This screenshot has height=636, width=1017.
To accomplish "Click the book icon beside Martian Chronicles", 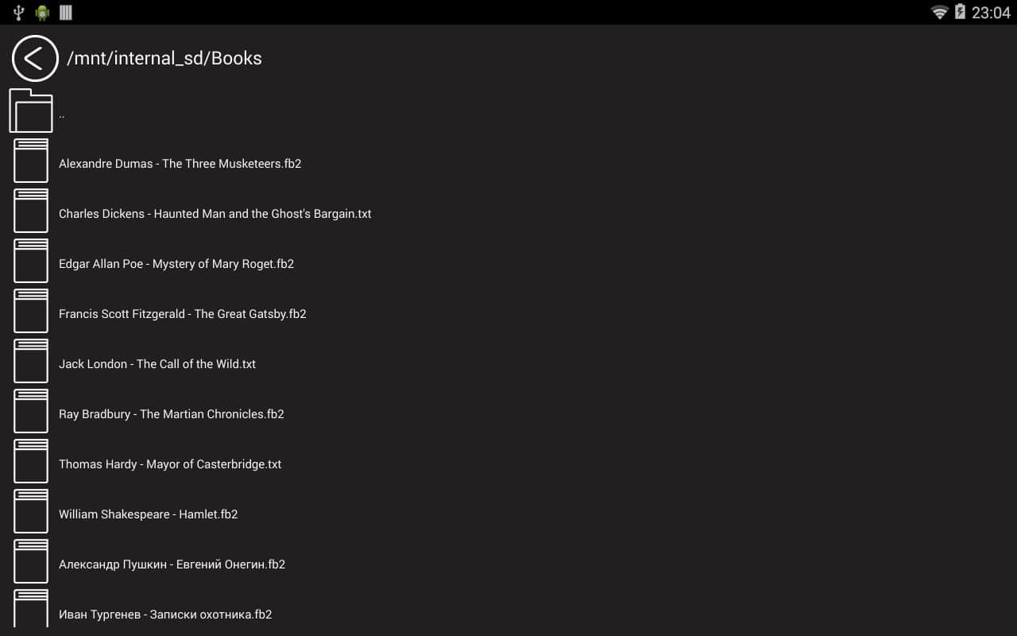I will click(x=31, y=411).
